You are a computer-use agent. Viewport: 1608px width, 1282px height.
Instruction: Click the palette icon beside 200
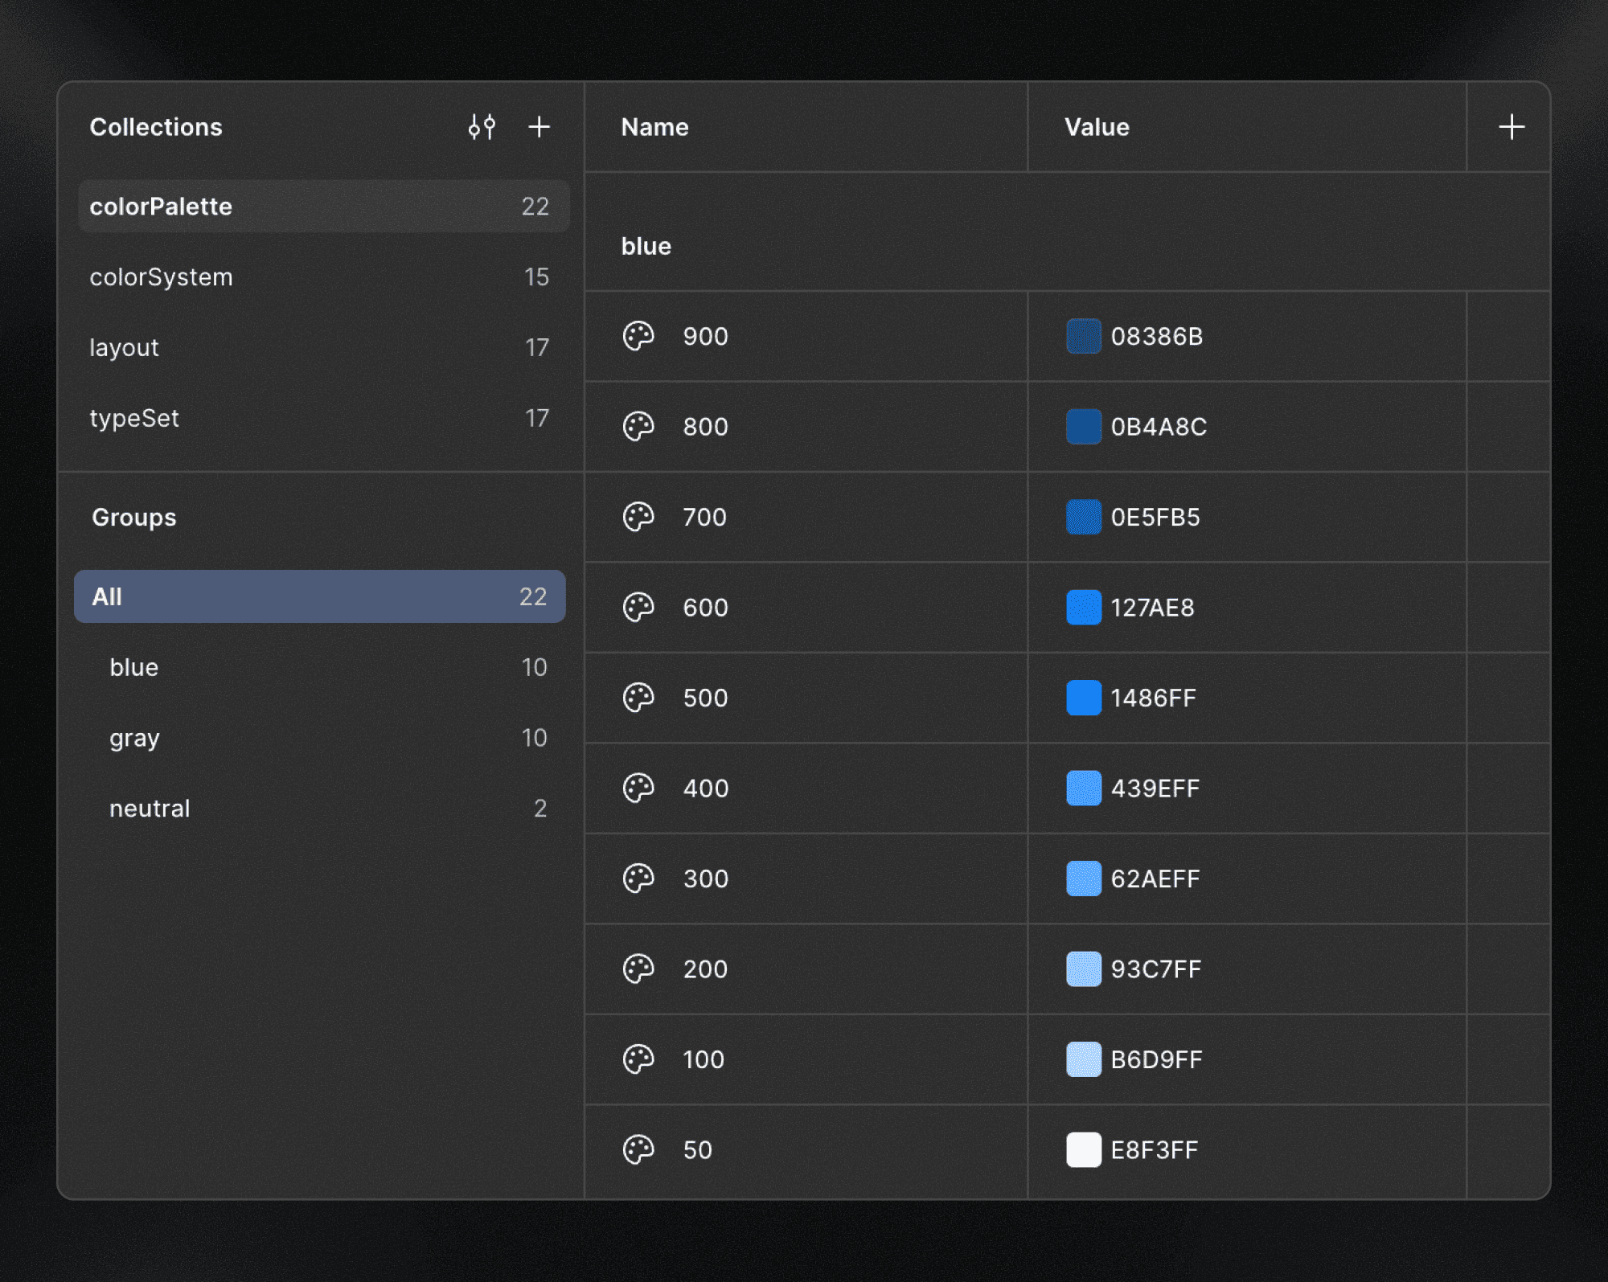[x=639, y=969]
